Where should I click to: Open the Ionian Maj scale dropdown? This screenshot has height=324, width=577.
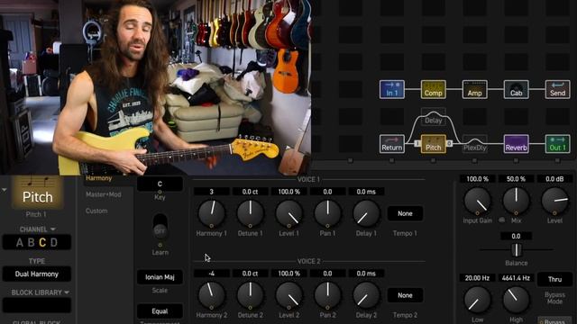160,277
